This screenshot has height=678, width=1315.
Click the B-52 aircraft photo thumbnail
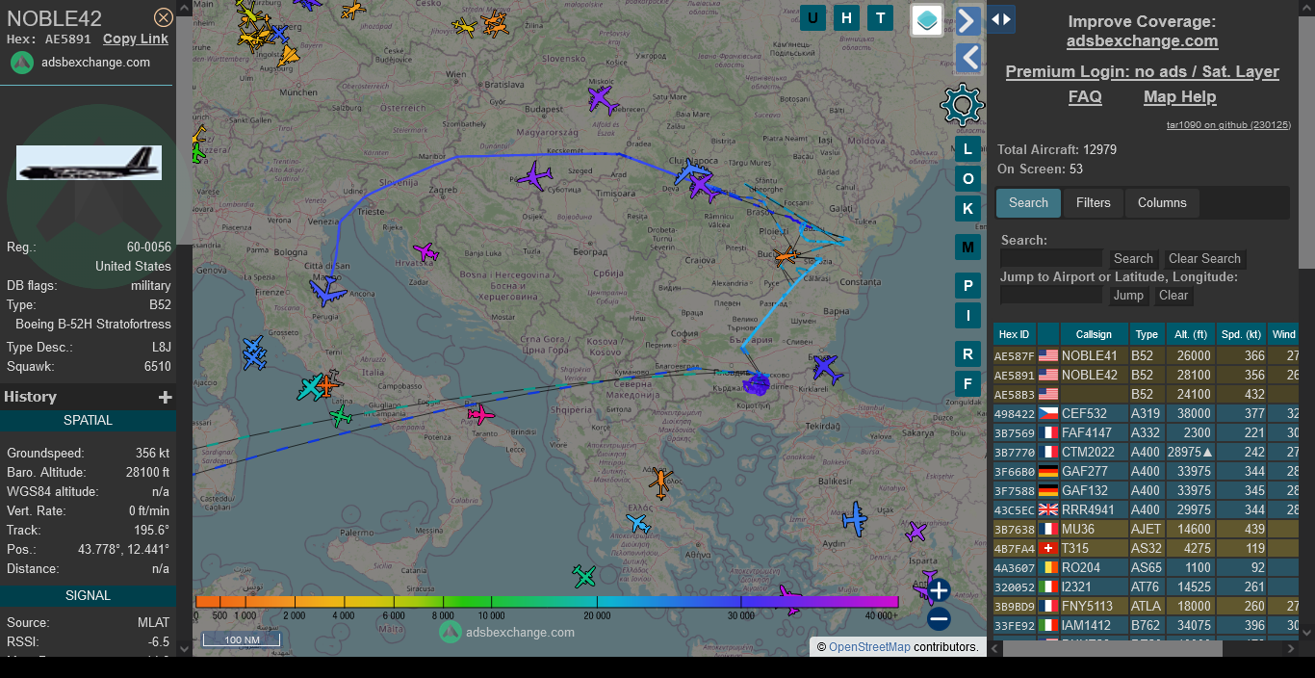click(x=89, y=163)
